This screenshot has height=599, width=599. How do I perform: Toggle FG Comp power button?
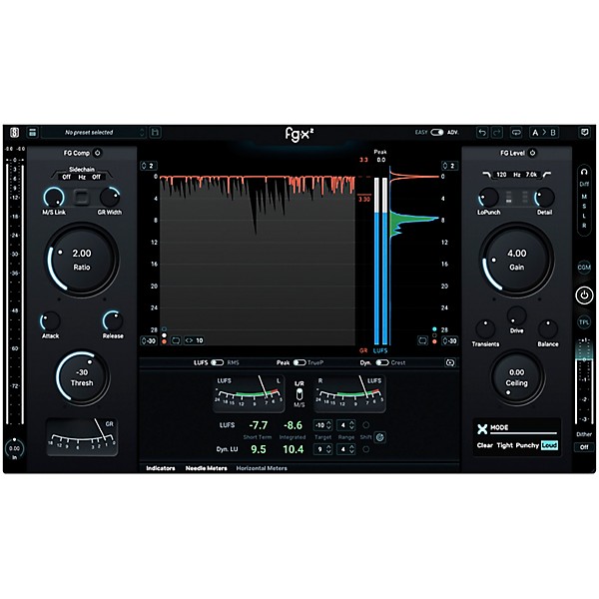(98, 153)
